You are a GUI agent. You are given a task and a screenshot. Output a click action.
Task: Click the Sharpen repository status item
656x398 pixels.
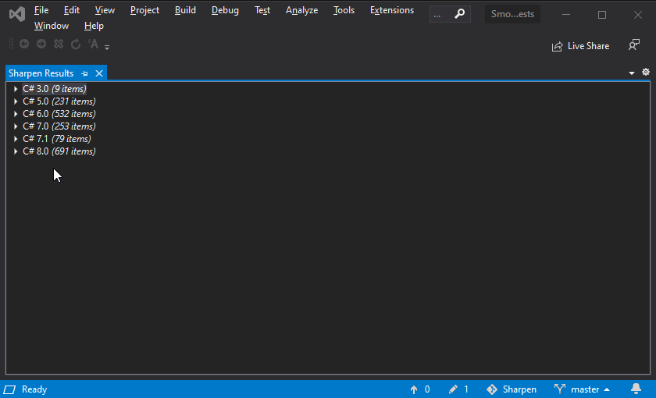point(512,389)
